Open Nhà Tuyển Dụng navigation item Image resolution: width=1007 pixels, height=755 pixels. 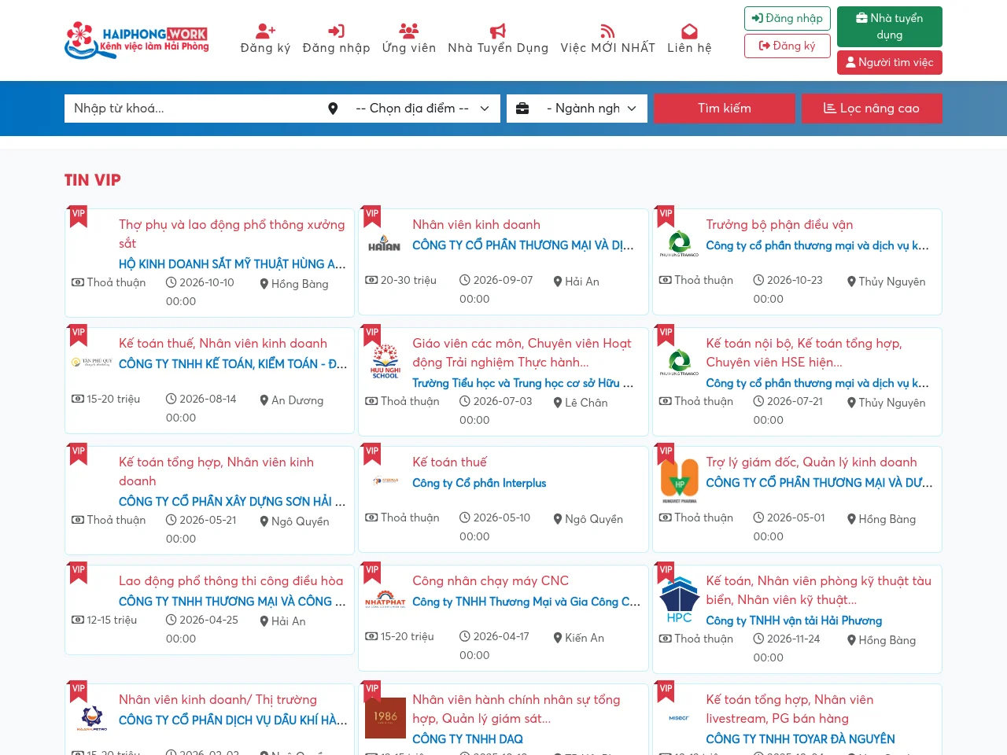pyautogui.click(x=498, y=39)
